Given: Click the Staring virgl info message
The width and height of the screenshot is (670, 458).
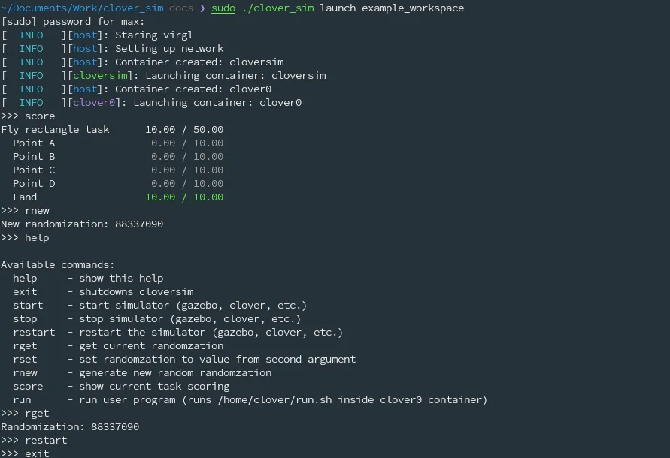Looking at the screenshot, I should 154,35.
